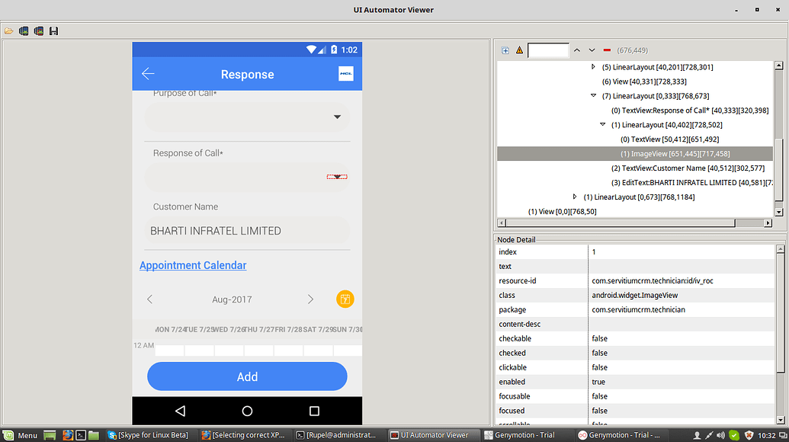Open the Purpose of Call dropdown
This screenshot has width=789, height=442.
pos(337,117)
